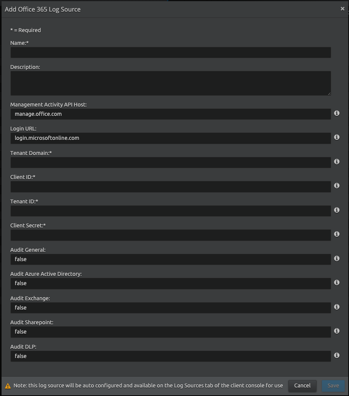
Task: Click info icon beside Tenant Domain field
Action: point(337,162)
